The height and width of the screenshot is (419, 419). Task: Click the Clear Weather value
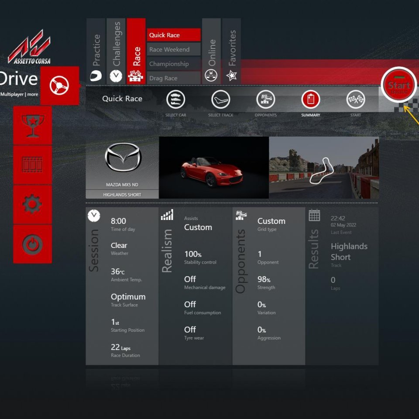(x=119, y=245)
